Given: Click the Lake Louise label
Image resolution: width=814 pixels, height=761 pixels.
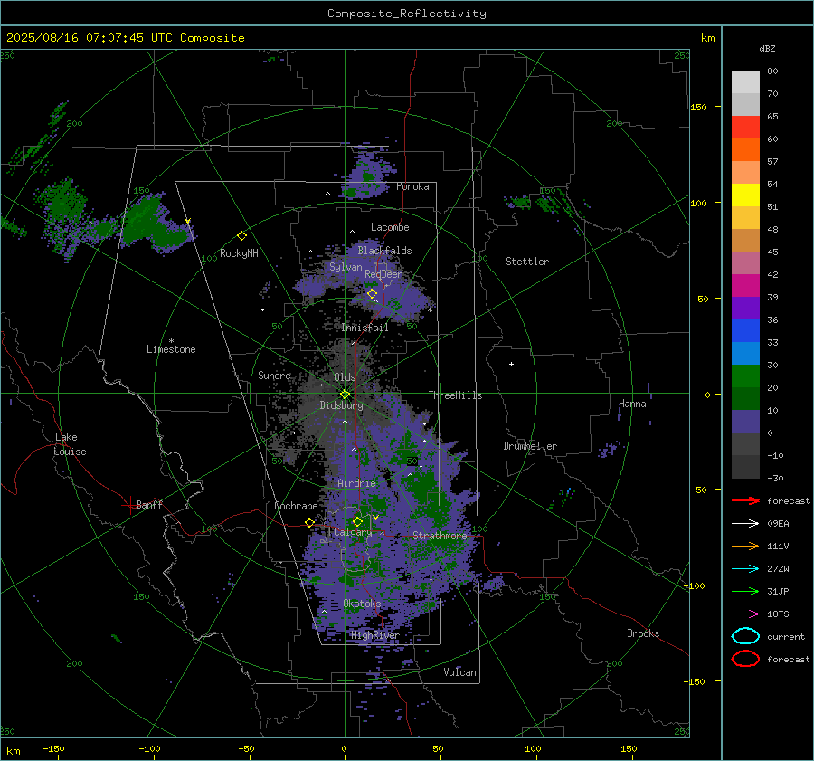Looking at the screenshot, I should pyautogui.click(x=70, y=444).
